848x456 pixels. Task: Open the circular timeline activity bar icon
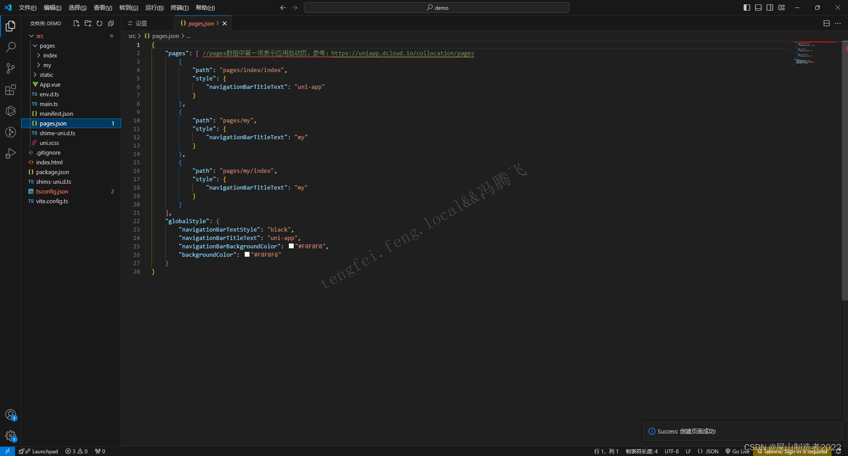click(x=11, y=132)
